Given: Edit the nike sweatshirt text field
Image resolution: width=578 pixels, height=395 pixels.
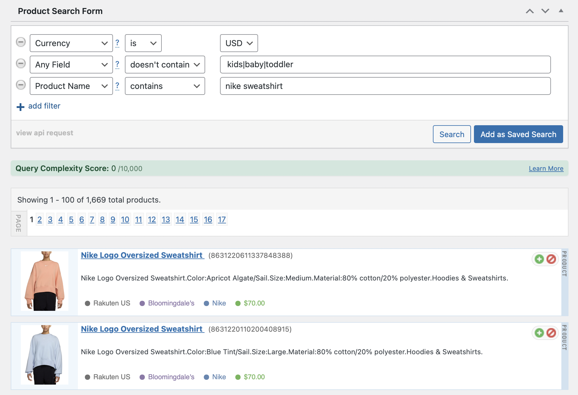Looking at the screenshot, I should click(385, 86).
